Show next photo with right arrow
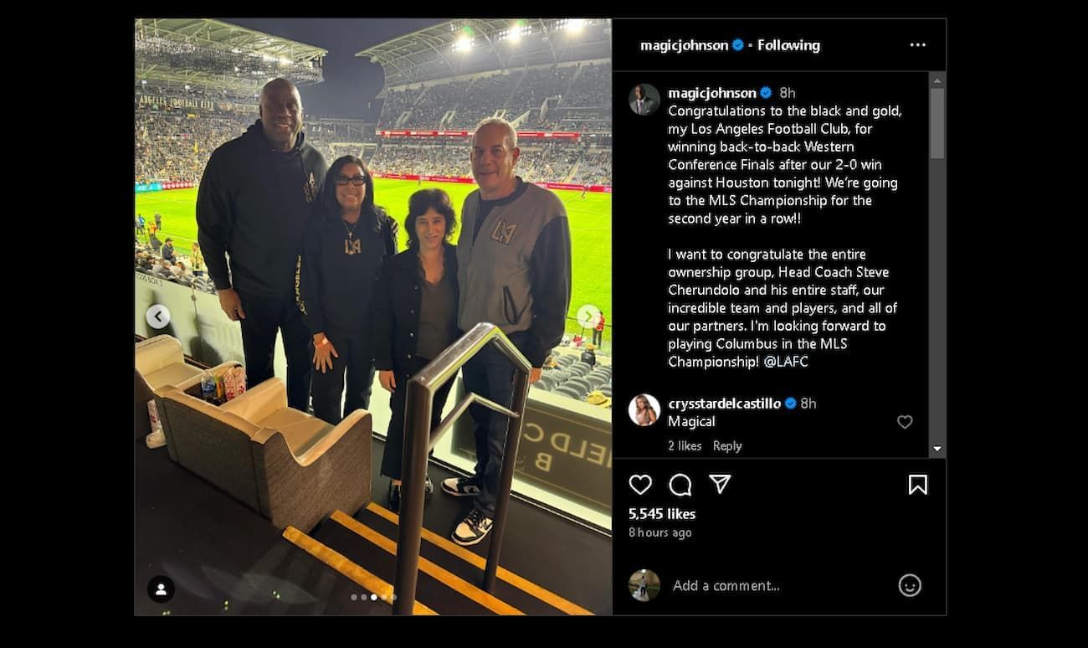The width and height of the screenshot is (1088, 648). 588,316
